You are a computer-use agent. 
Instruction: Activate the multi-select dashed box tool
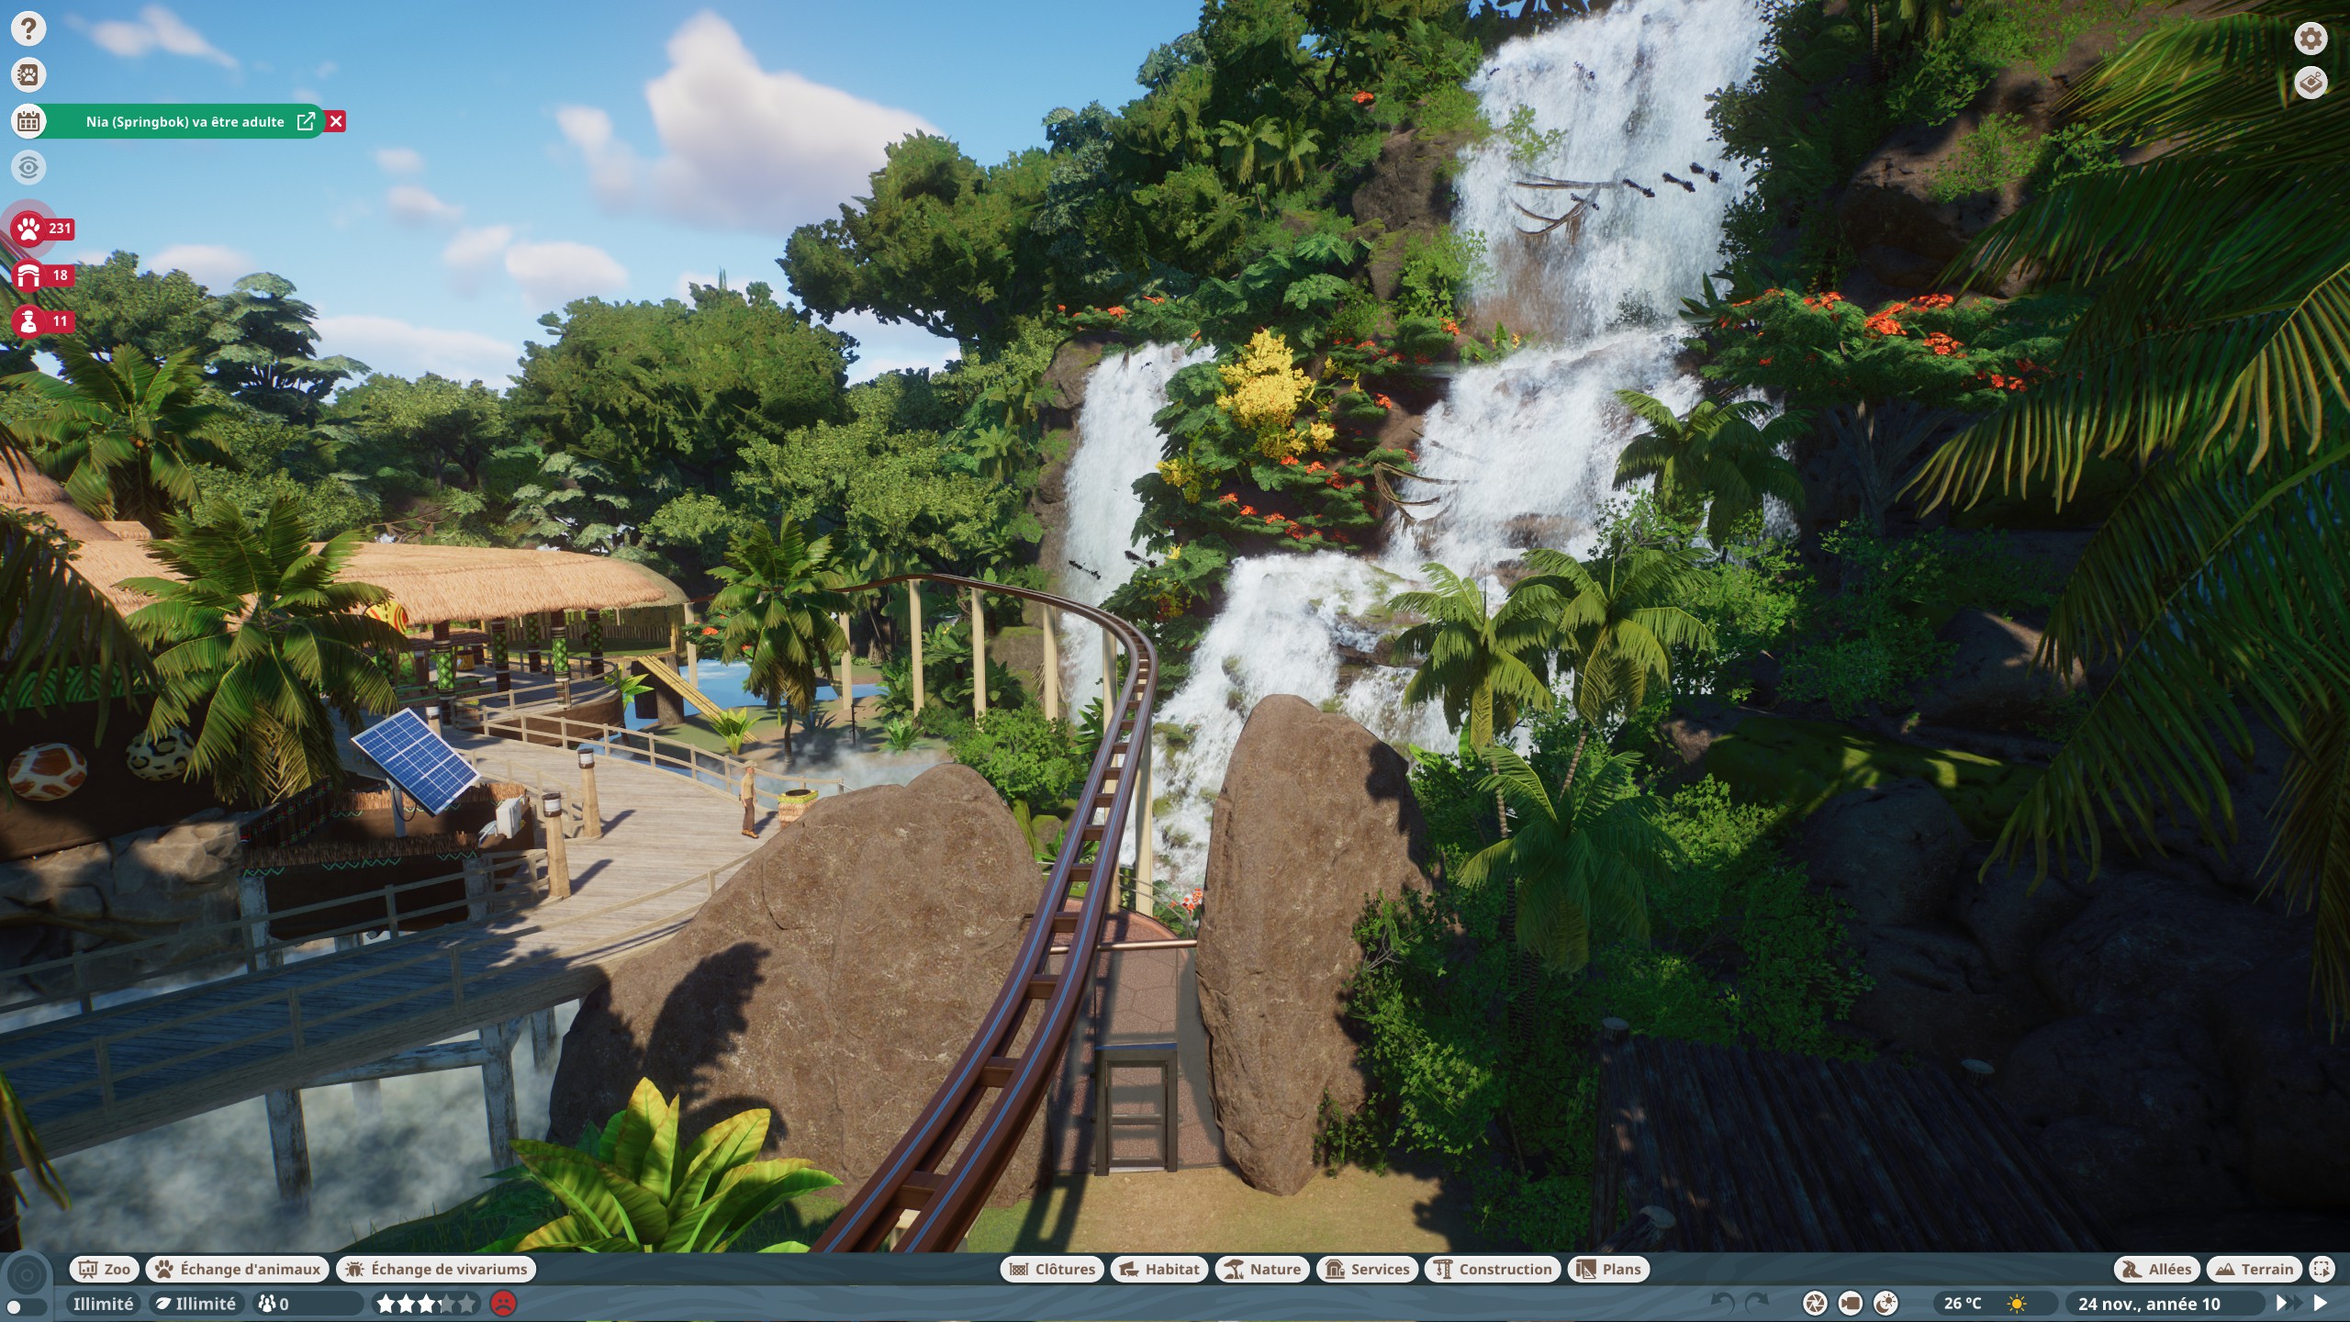2322,1269
